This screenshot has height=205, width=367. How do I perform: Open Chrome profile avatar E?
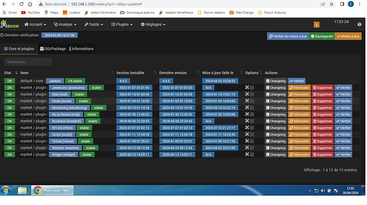351,4
